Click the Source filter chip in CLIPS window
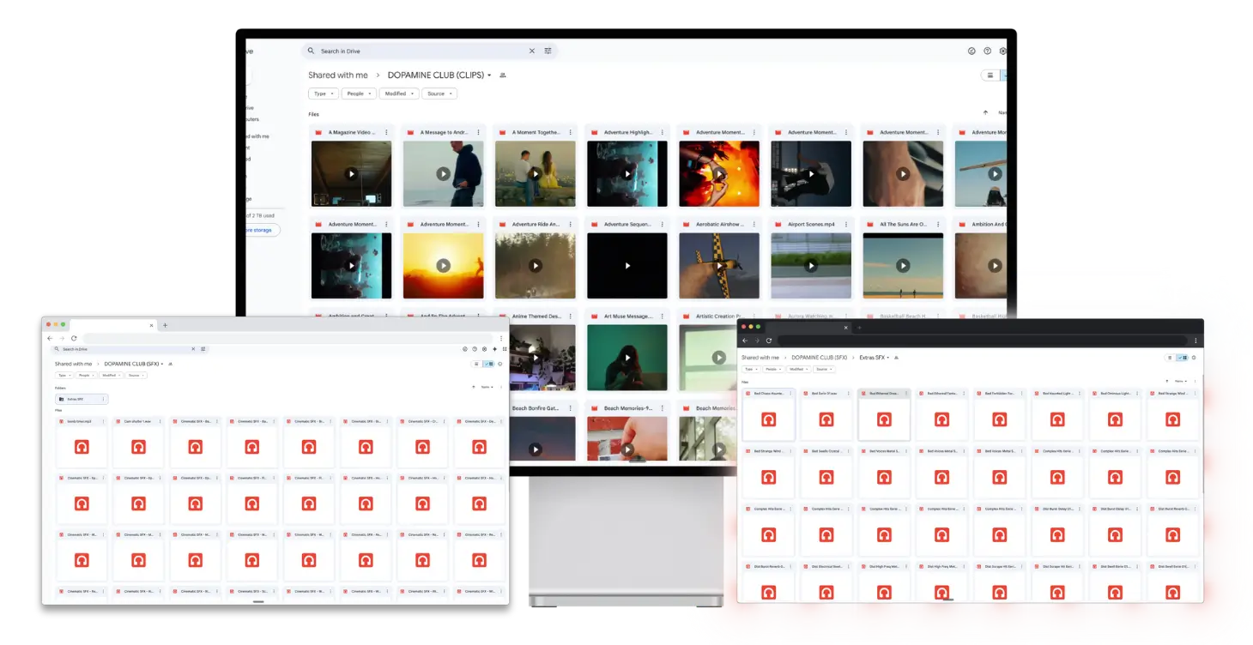This screenshot has height=645, width=1253. [x=439, y=93]
